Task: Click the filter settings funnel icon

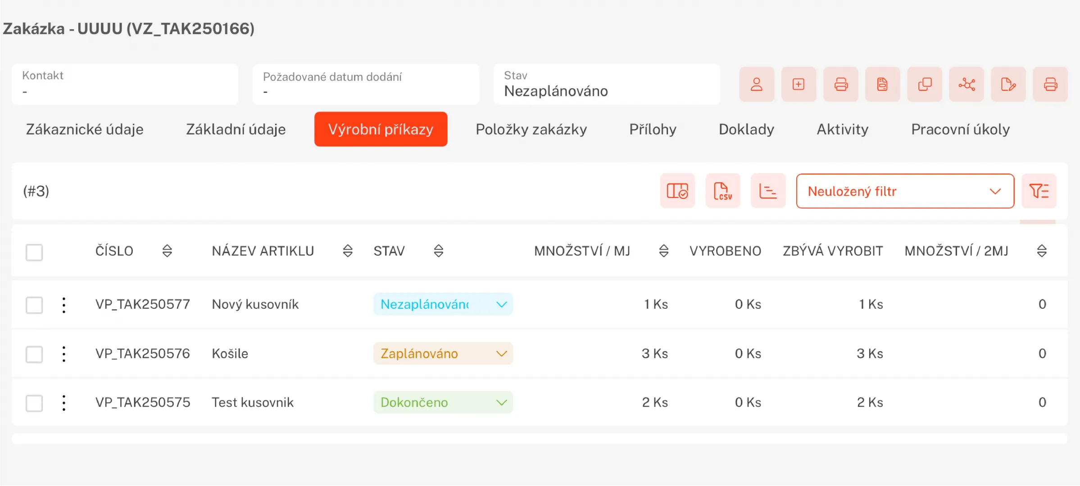Action: coord(1039,191)
